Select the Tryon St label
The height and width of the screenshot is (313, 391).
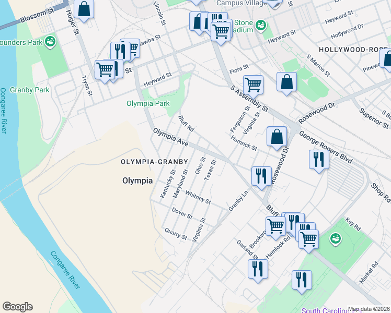coord(87,86)
